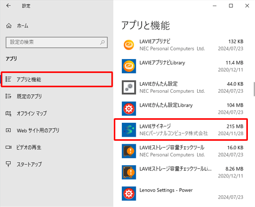Click the app list vertical scrollbar
255x207 pixels.
[254, 89]
